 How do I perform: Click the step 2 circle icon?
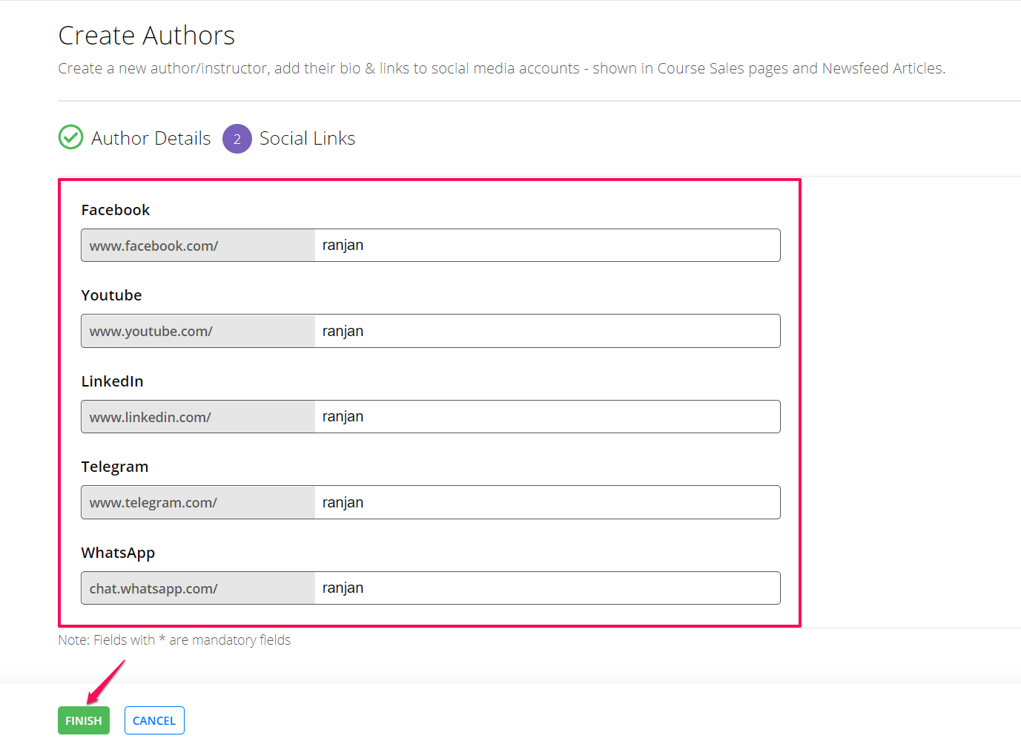pos(237,139)
